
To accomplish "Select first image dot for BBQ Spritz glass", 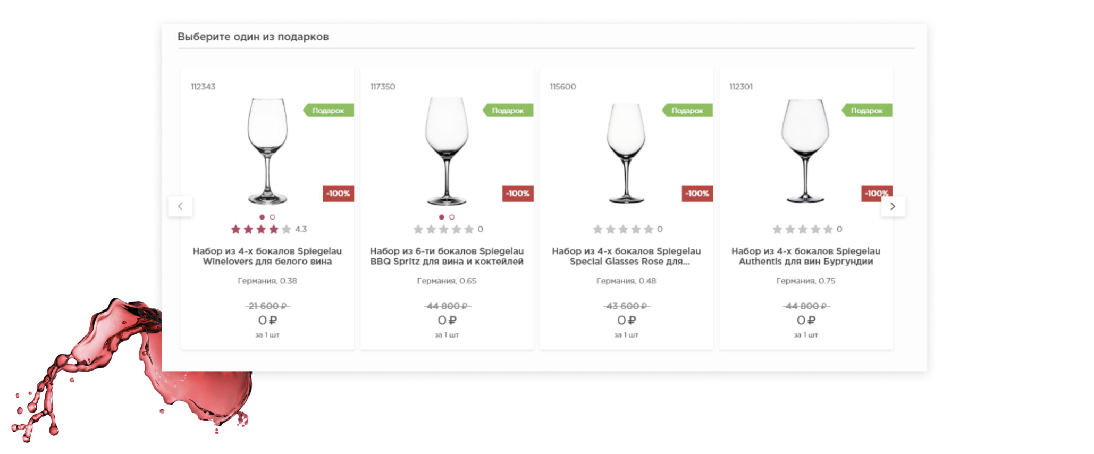I will 441,217.
